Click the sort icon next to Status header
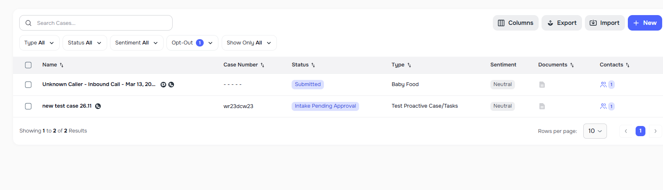Image resolution: width=663 pixels, height=190 pixels. tap(313, 65)
